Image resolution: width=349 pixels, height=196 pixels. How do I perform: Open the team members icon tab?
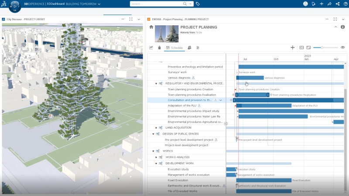click(x=190, y=47)
